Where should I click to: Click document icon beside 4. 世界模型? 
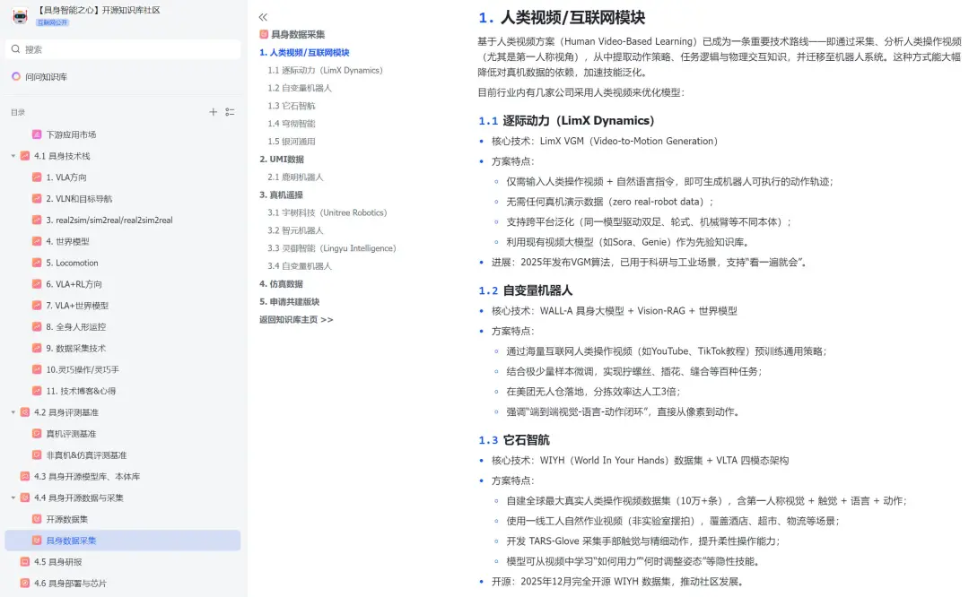click(37, 241)
